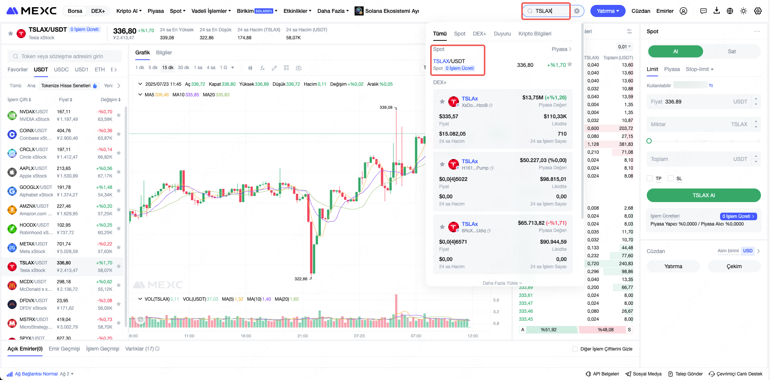770x380 pixels.
Task: Take a chart snapshot camera icon
Action: (299, 68)
